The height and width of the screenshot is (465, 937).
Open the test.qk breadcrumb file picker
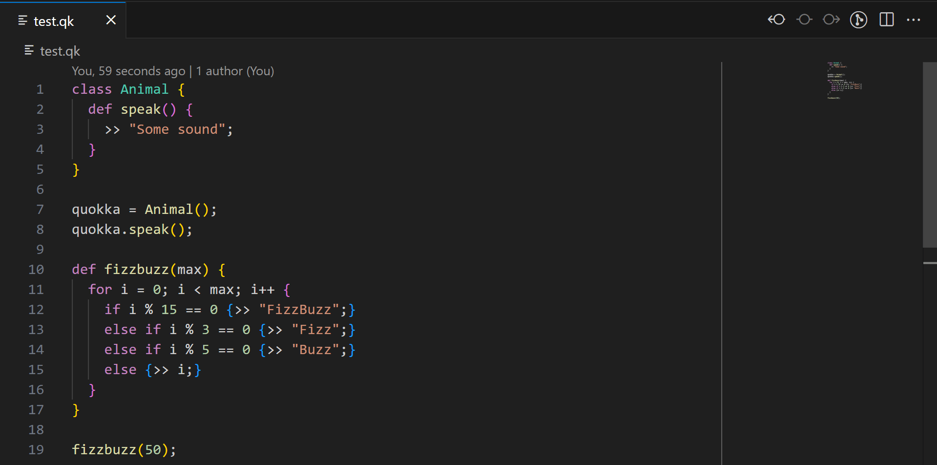(x=60, y=51)
